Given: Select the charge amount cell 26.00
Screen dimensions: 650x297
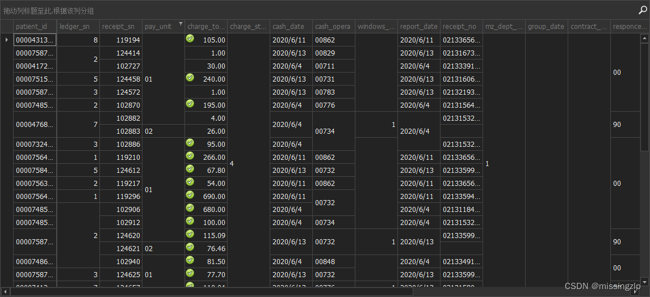Looking at the screenshot, I should [206, 131].
